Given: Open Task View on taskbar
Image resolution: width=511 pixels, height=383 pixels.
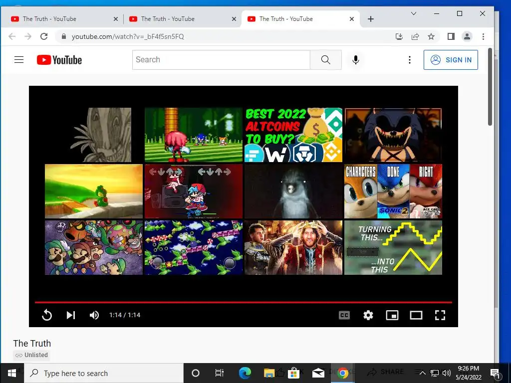Looking at the screenshot, I should point(220,373).
